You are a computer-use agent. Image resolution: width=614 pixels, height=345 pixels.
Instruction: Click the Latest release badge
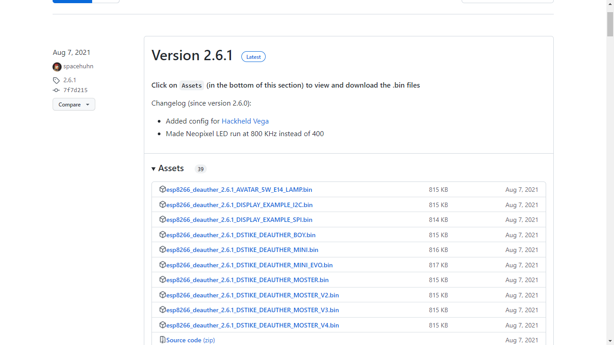253,57
